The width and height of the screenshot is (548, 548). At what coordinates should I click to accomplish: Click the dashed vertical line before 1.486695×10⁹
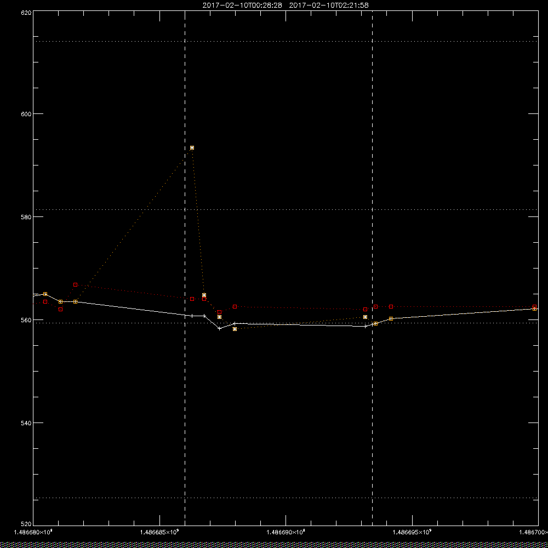pyautogui.click(x=372, y=267)
